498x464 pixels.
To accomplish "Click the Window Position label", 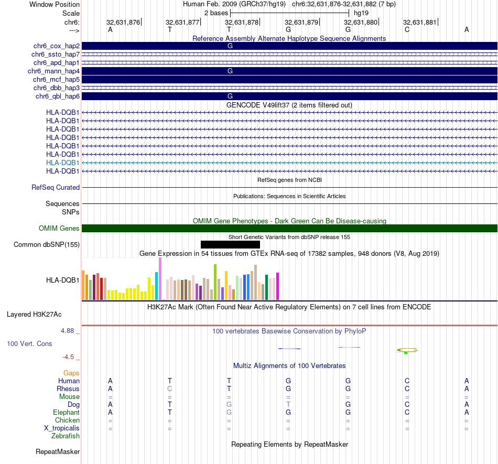I will (55, 4).
